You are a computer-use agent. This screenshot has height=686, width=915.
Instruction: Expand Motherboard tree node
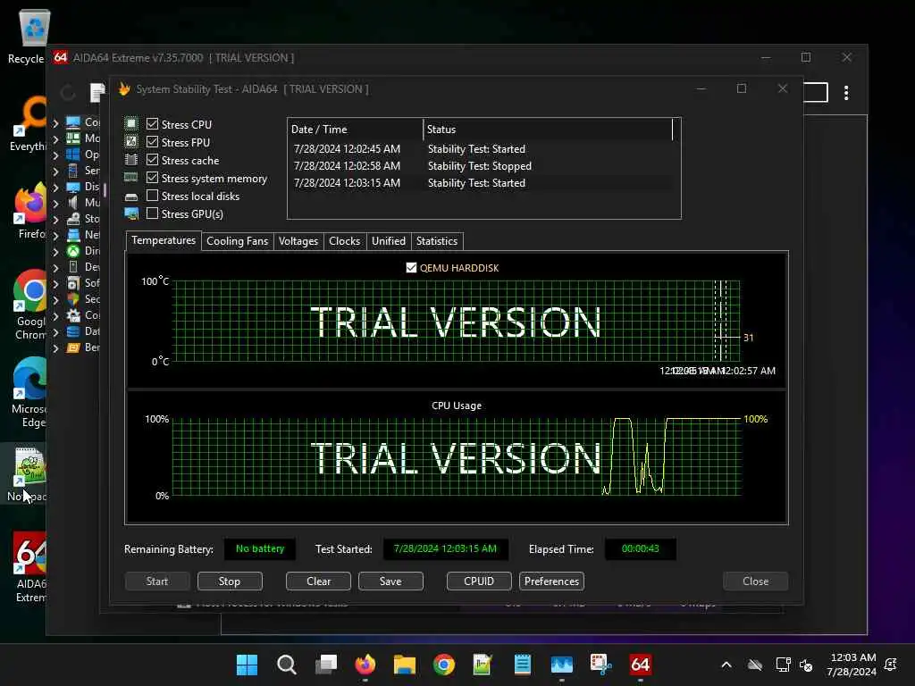click(55, 138)
